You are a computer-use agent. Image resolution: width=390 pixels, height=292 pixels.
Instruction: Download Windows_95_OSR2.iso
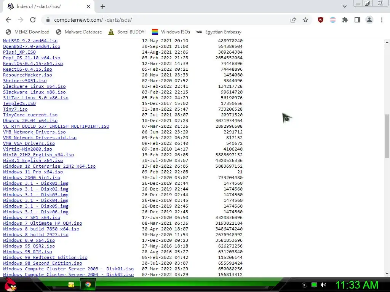(x=29, y=246)
